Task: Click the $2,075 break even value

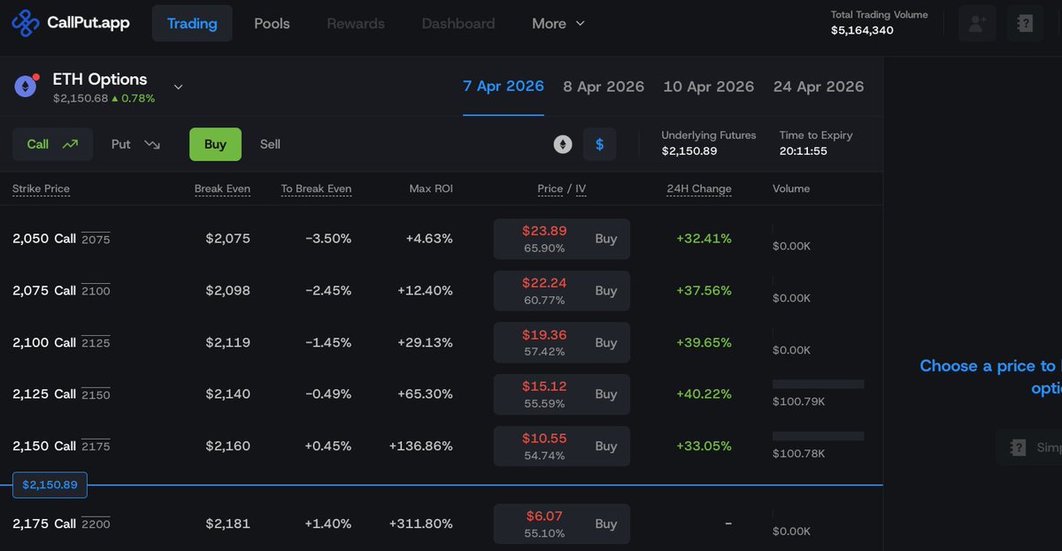Action: click(x=228, y=239)
